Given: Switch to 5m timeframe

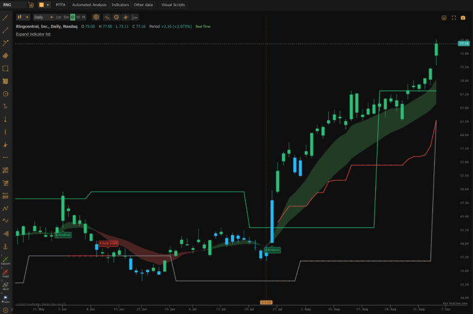Looking at the screenshot, I should point(66,17).
